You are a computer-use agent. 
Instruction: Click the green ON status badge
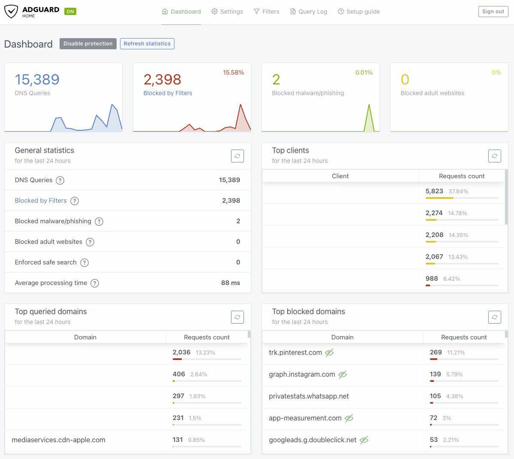[70, 12]
